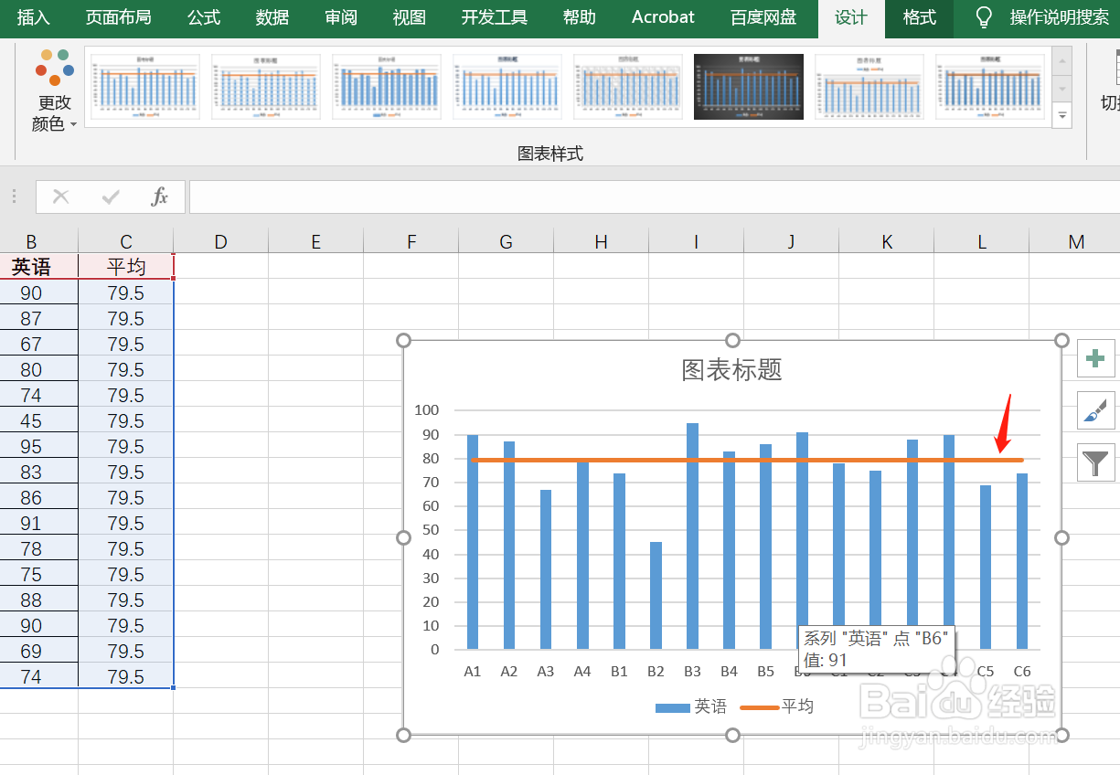Click the checkmark icon in the formula bar
This screenshot has height=775, width=1120.
(110, 196)
